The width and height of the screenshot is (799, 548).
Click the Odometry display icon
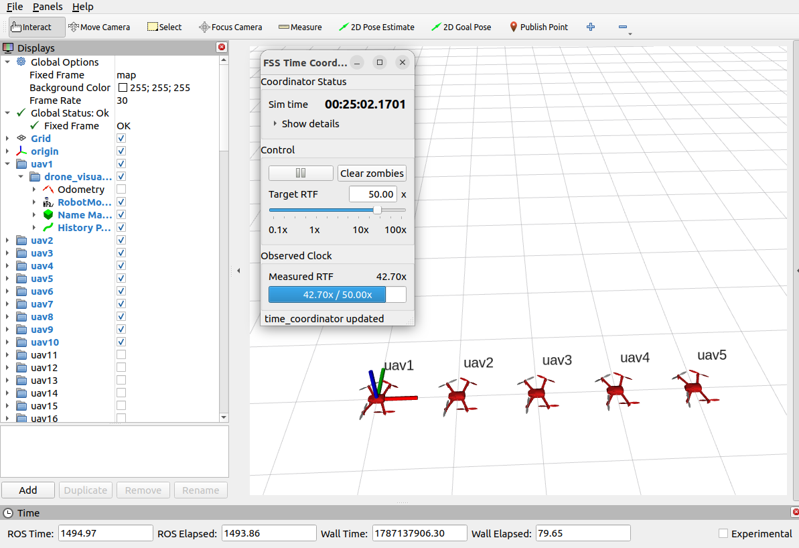tap(48, 189)
